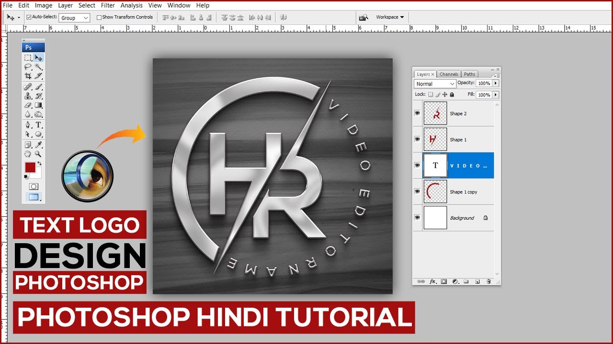The width and height of the screenshot is (613, 344).
Task: Expand the Opacity slider arrow
Action: point(496,83)
